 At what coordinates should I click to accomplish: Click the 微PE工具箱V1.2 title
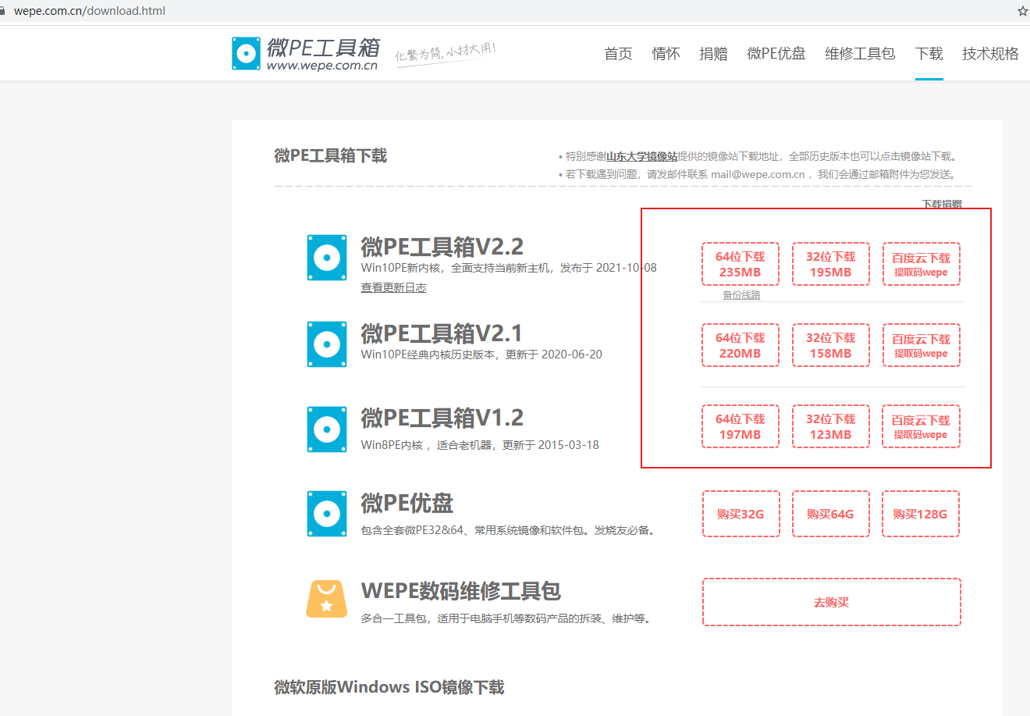(442, 418)
